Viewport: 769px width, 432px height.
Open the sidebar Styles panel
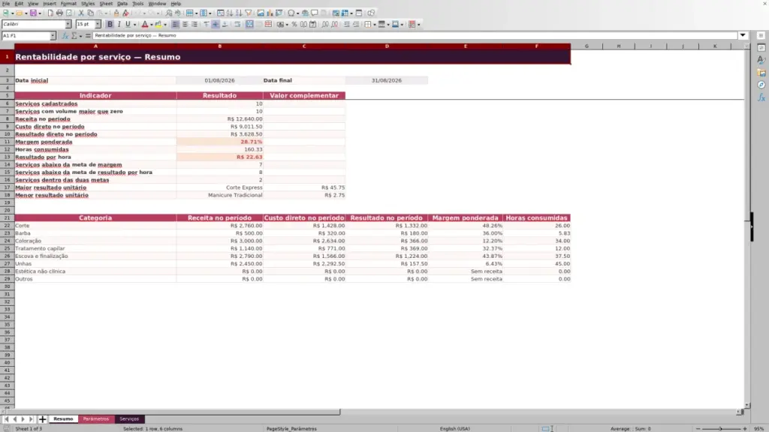(x=761, y=60)
